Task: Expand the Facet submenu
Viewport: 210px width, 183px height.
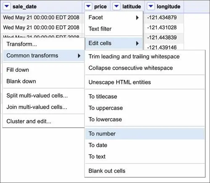Action: [114, 18]
